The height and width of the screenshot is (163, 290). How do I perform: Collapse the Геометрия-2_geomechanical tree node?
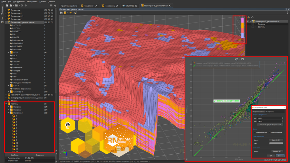pyautogui.click(x=6, y=22)
